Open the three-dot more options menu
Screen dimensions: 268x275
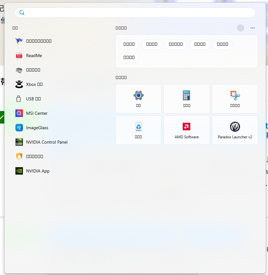pos(253,28)
